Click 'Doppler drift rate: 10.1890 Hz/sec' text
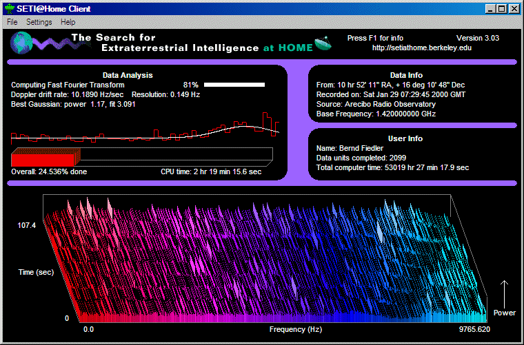 coord(67,95)
